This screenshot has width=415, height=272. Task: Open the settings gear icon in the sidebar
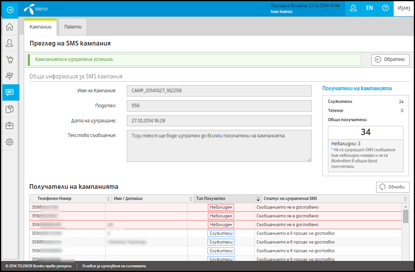coord(10,142)
